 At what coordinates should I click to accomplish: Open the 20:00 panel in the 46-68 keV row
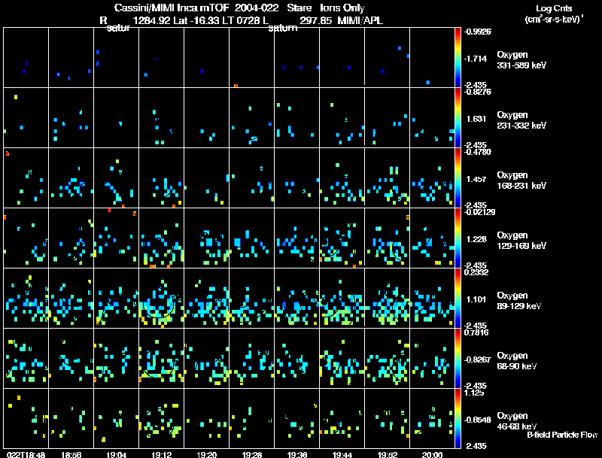(432, 419)
